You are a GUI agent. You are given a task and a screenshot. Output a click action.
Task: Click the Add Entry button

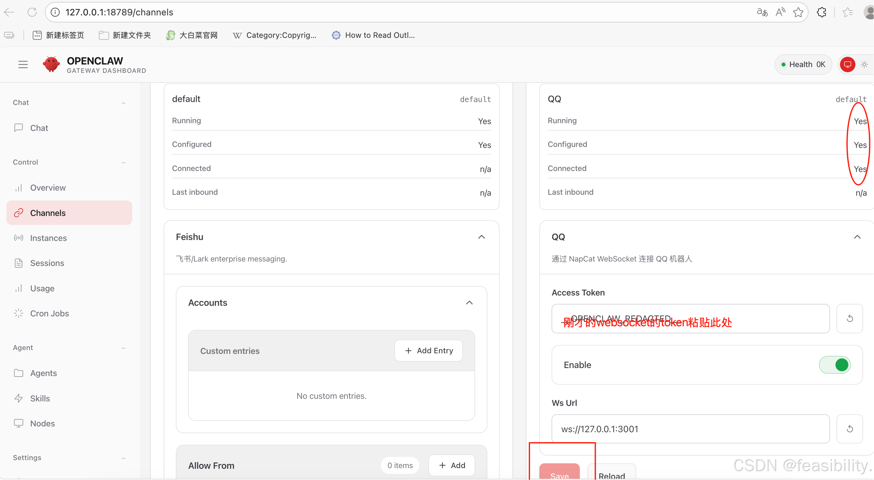(429, 350)
